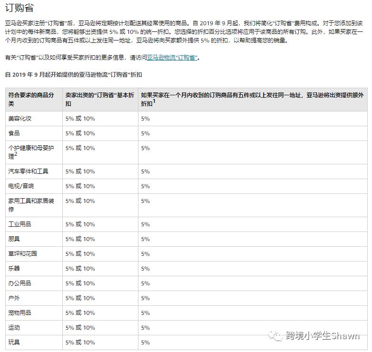Select the 户外 category cell

pyautogui.click(x=34, y=298)
